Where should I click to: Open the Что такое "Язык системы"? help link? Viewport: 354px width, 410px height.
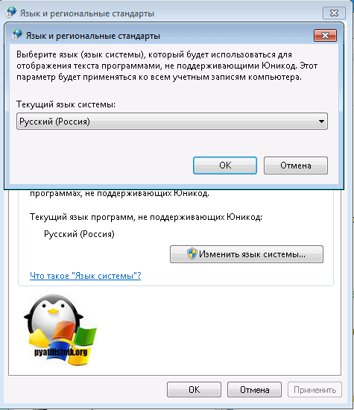(86, 276)
